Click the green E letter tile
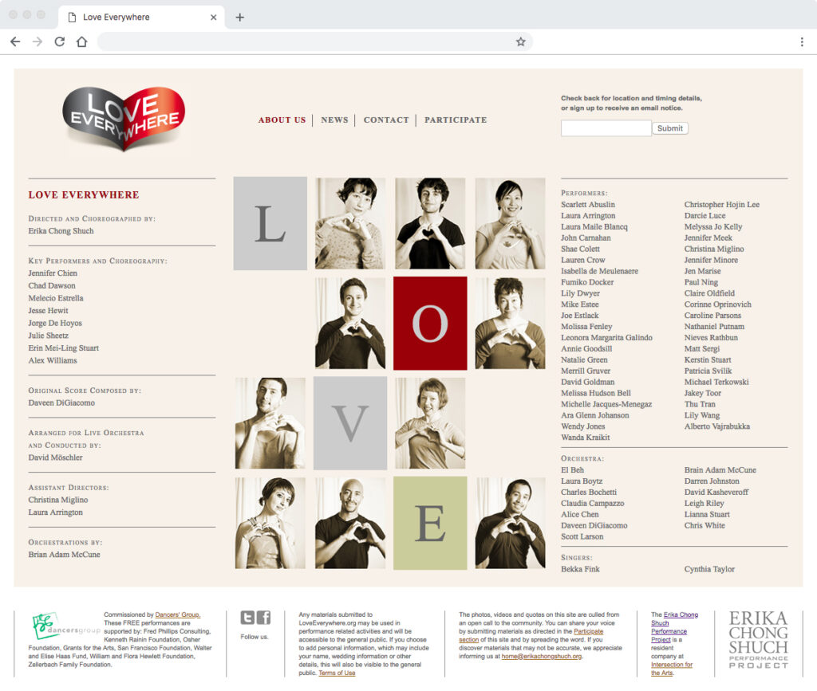Viewport: 817px width, 691px height. pyautogui.click(x=430, y=523)
